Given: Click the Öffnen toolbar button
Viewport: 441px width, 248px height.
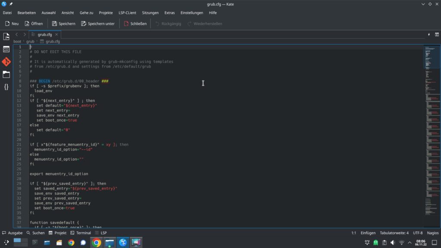Looking at the screenshot, I should pyautogui.click(x=34, y=24).
